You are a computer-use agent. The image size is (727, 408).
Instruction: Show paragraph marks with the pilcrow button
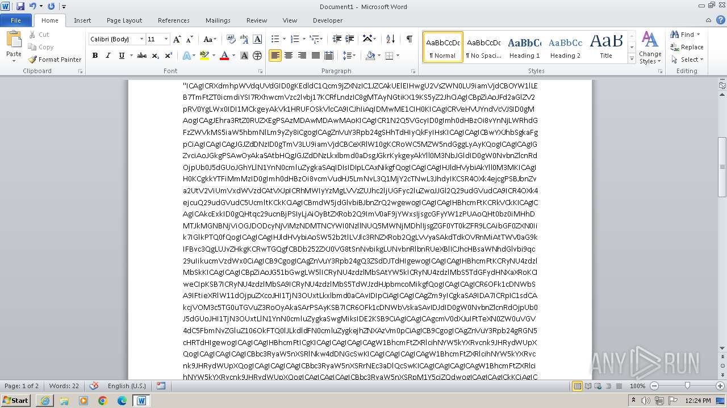coord(409,39)
